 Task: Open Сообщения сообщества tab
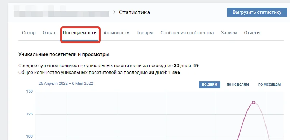(x=187, y=33)
